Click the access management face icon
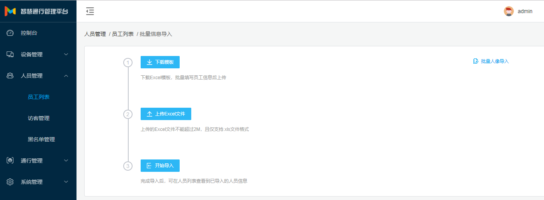Viewport: 544px width, 200px height. pos(10,161)
